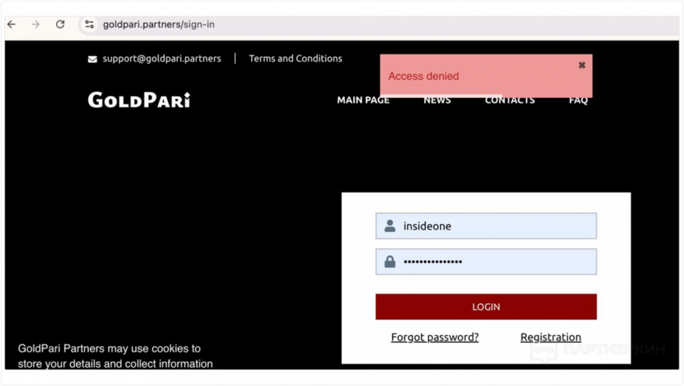Click the Access denied message text
Screen dimensions: 684x386
click(423, 76)
